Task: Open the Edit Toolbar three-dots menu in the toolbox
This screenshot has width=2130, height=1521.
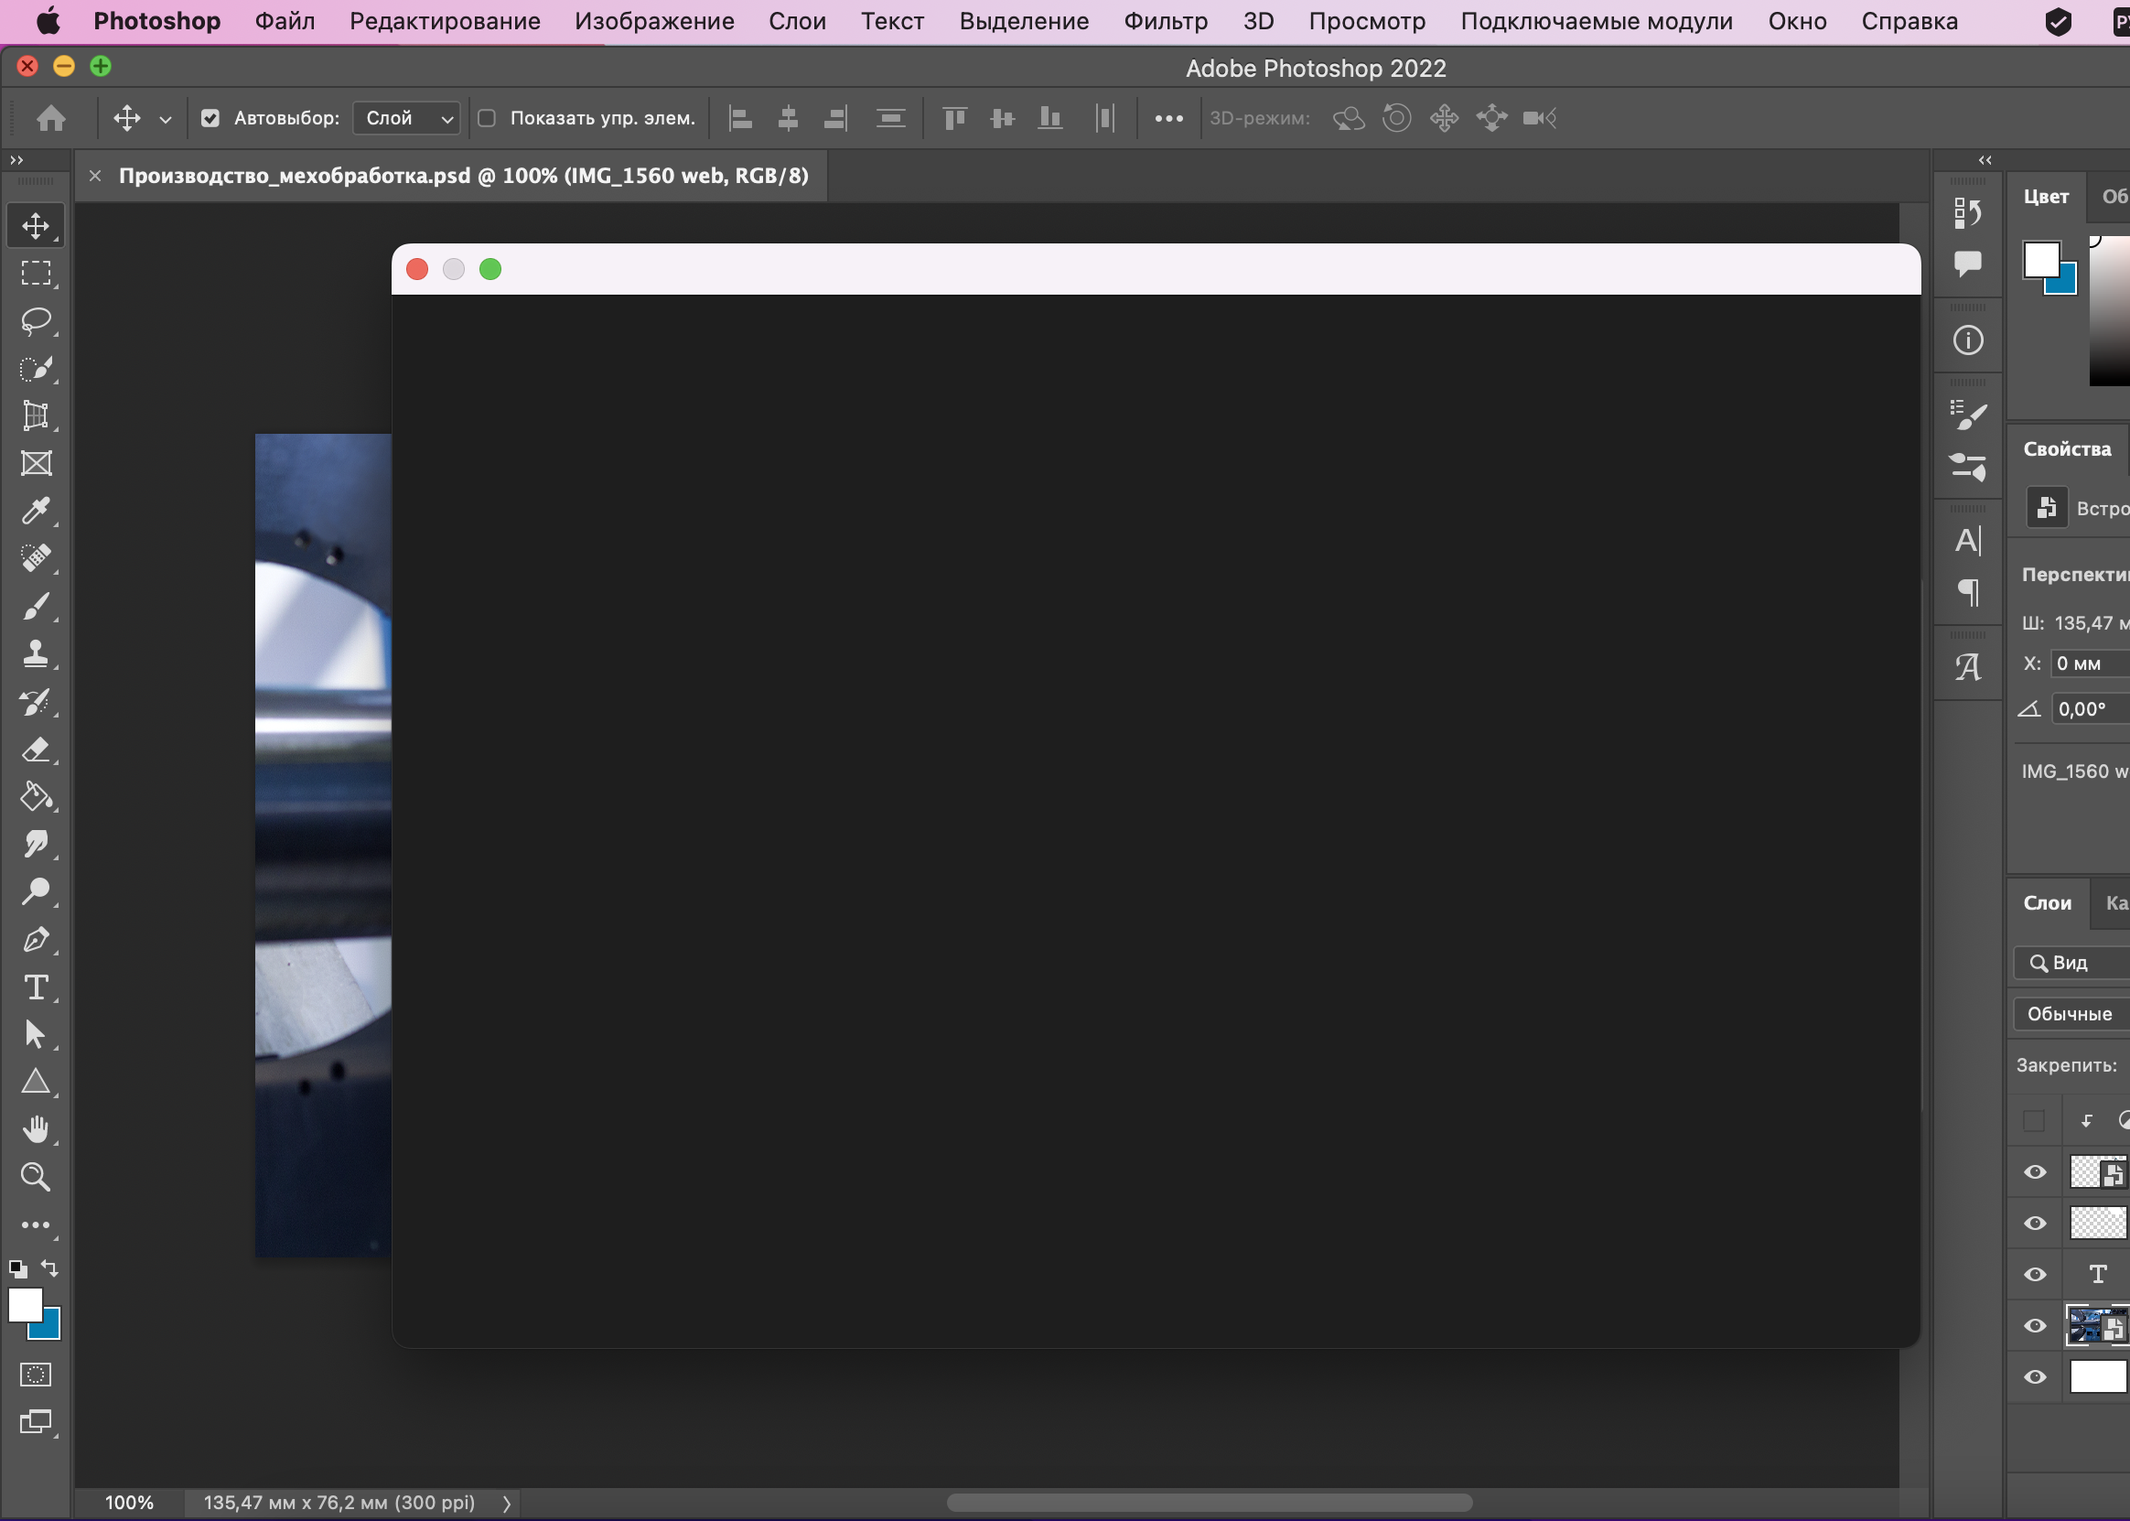Action: [x=36, y=1225]
